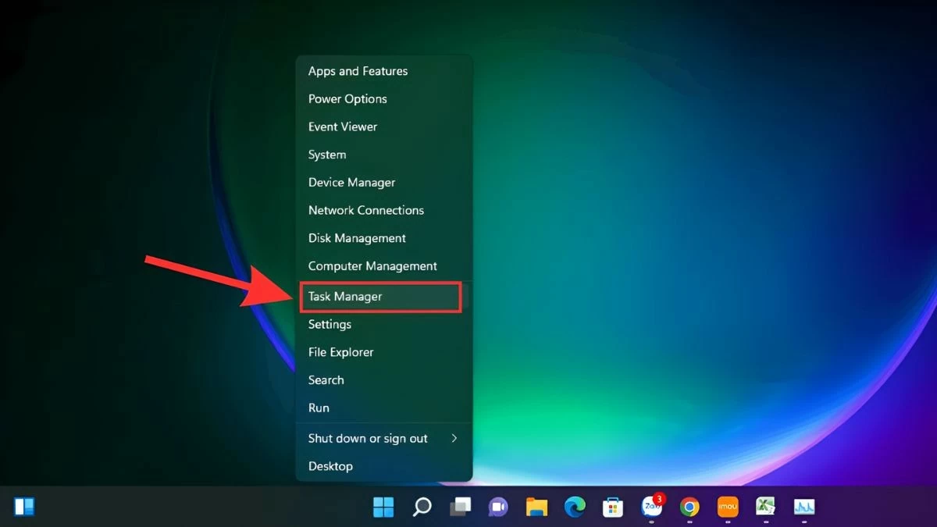937x527 pixels.
Task: Open Zalo app with notification badge
Action: (651, 507)
